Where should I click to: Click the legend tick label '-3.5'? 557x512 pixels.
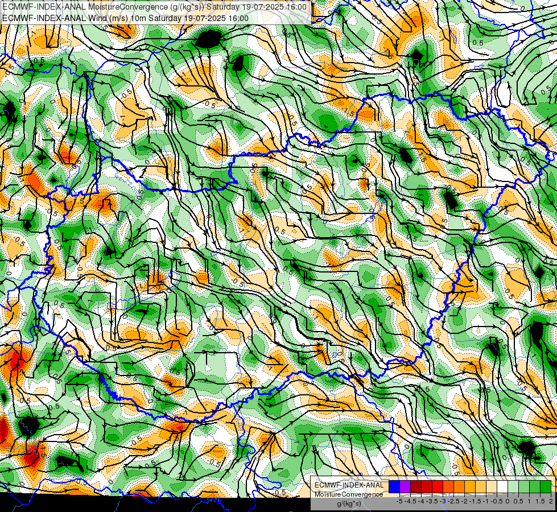coord(432,501)
